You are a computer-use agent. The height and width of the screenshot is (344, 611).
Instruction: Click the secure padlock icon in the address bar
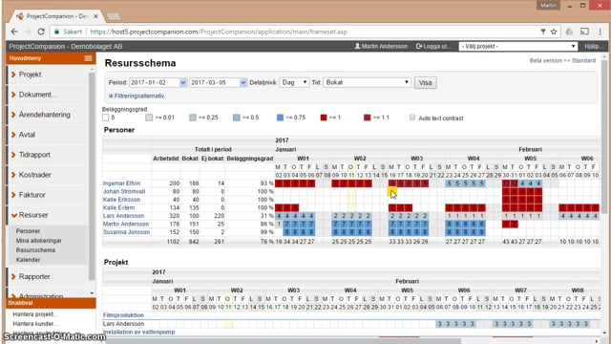(57, 32)
